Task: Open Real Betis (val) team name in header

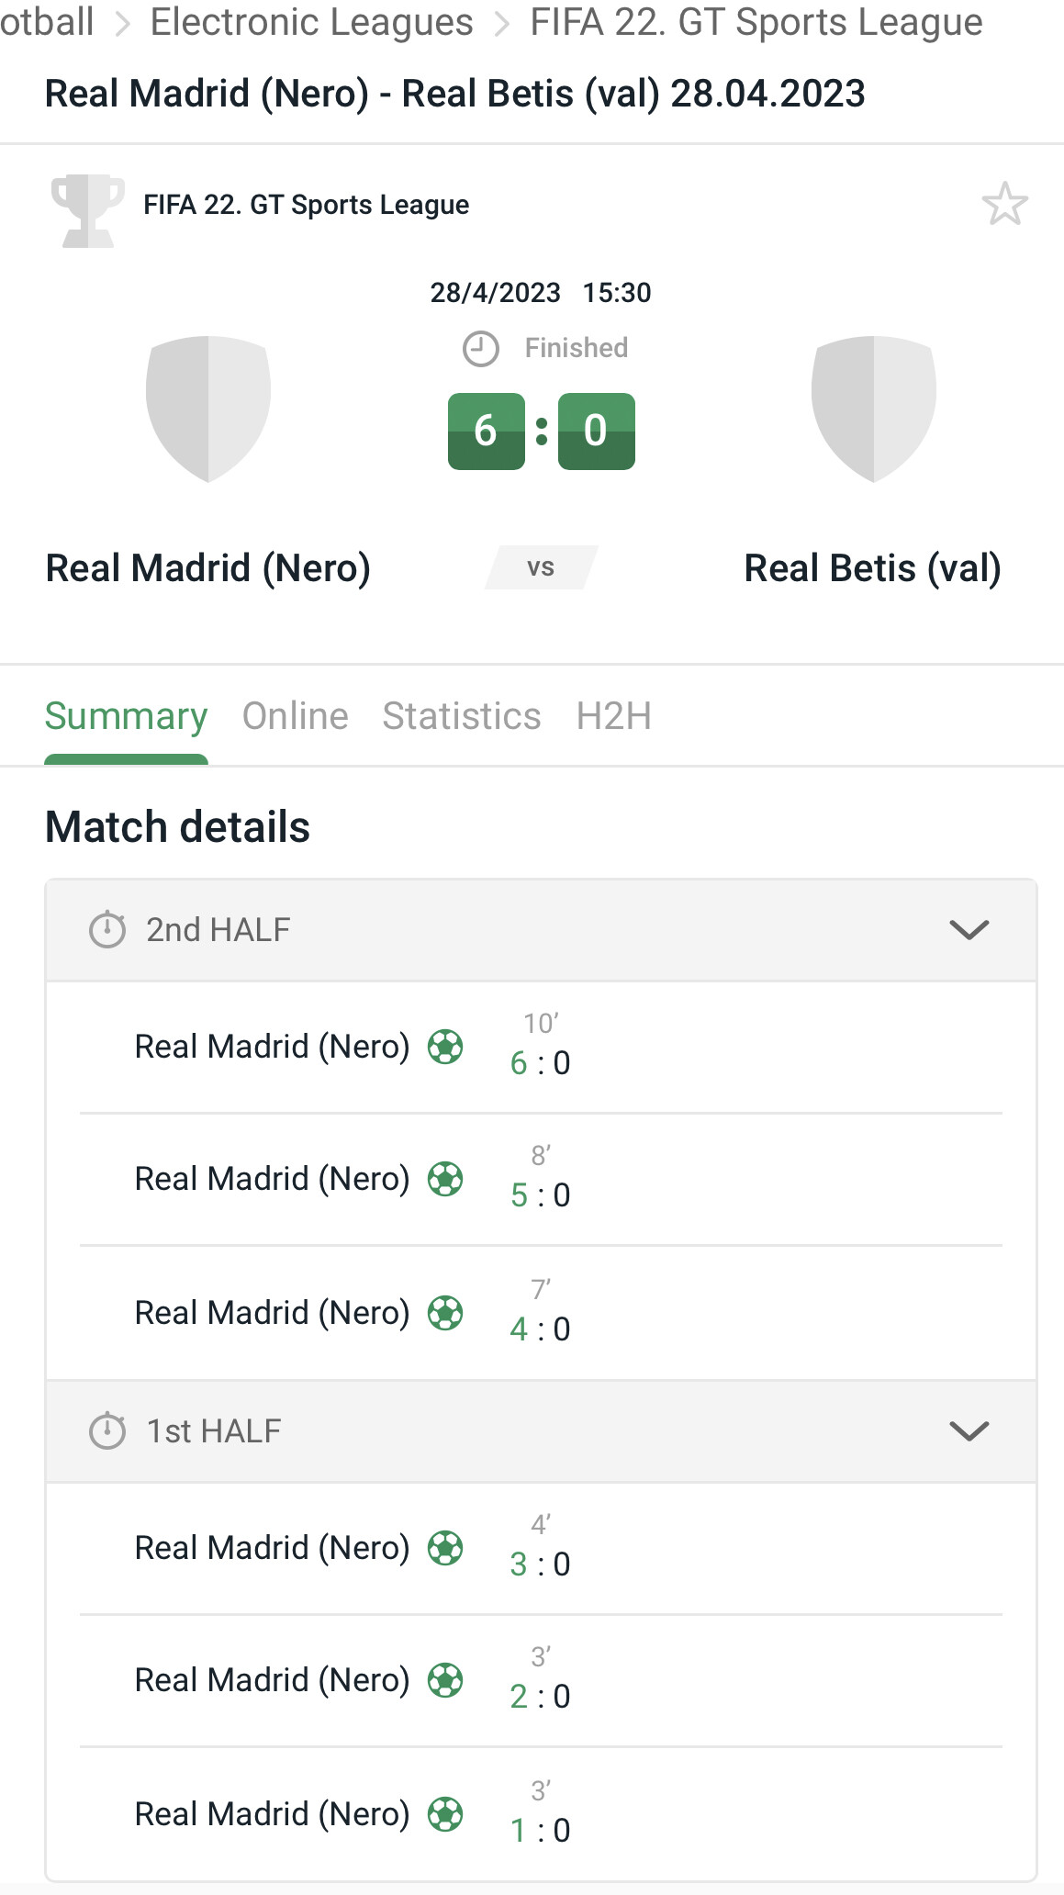Action: [872, 568]
